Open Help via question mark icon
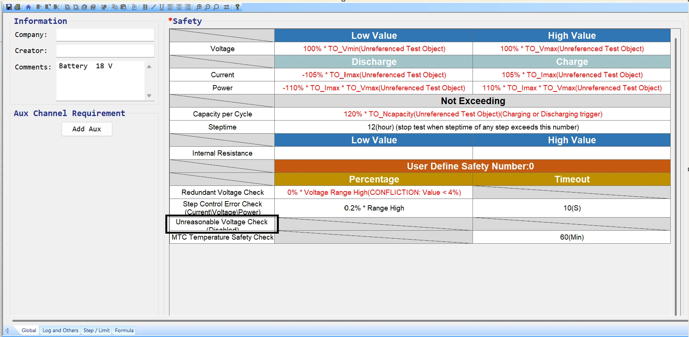Screen dimensions: 689x337 [237, 7]
